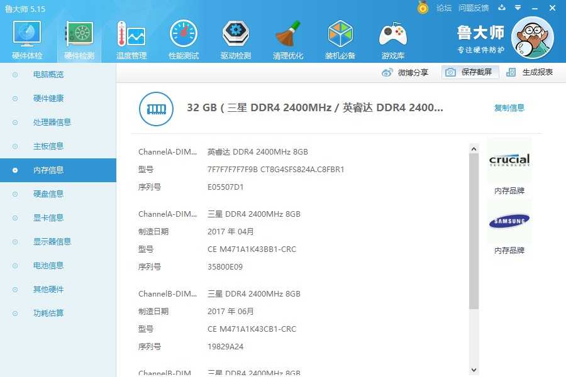
Task: Select 电脑概览 in the sidebar
Action: pyautogui.click(x=58, y=75)
